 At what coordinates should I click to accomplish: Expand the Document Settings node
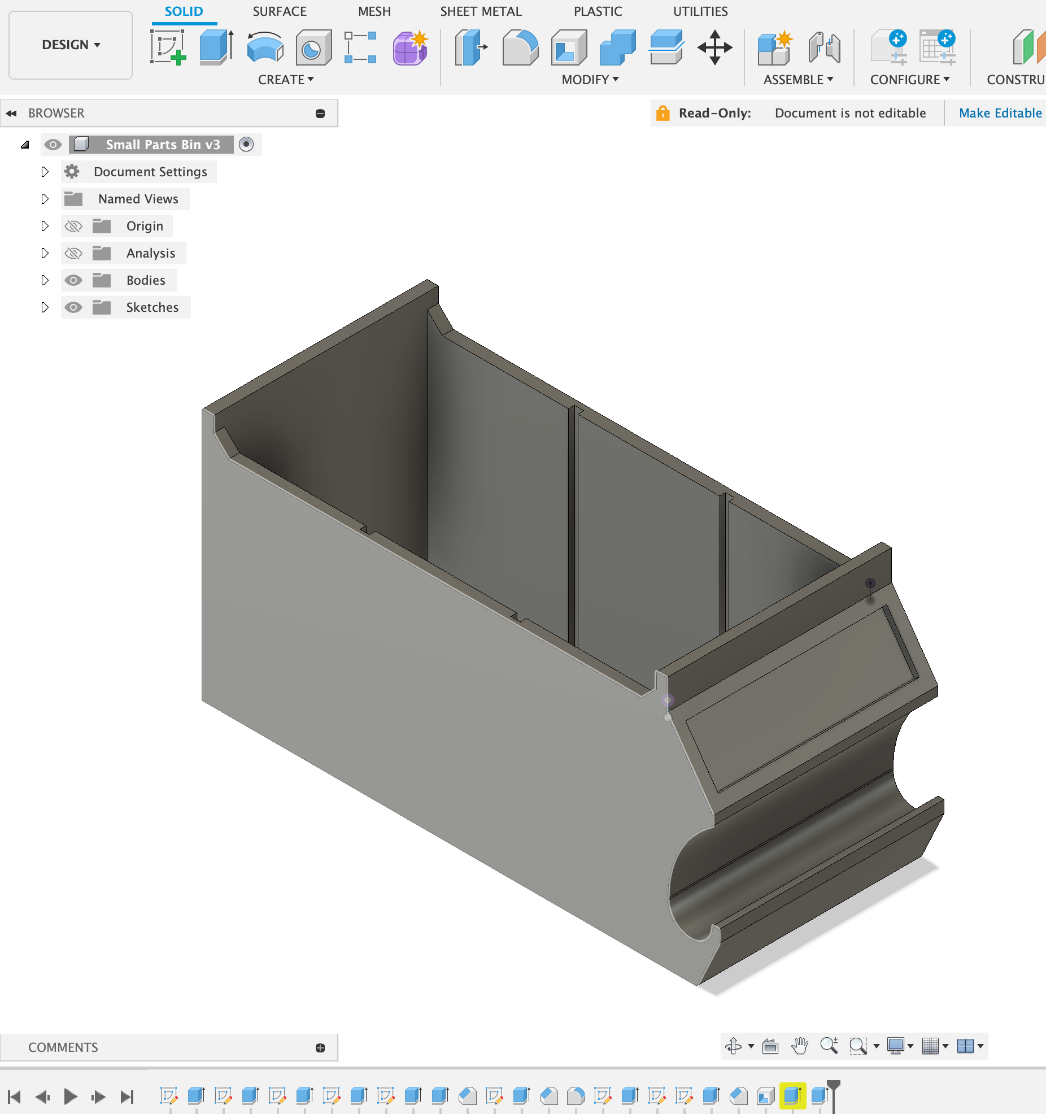coord(45,172)
